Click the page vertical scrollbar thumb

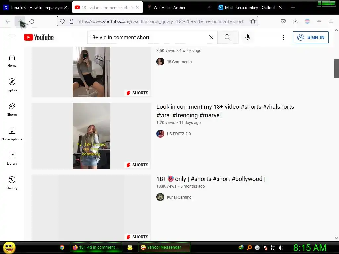coord(336,68)
